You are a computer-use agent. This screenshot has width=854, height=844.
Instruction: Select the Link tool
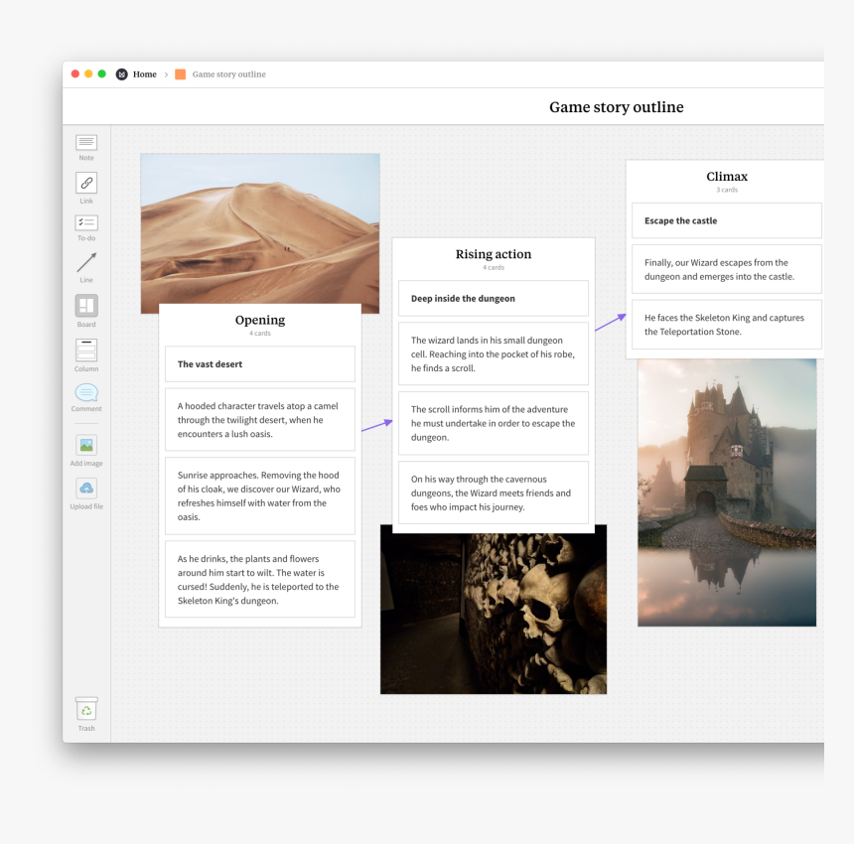pos(86,184)
